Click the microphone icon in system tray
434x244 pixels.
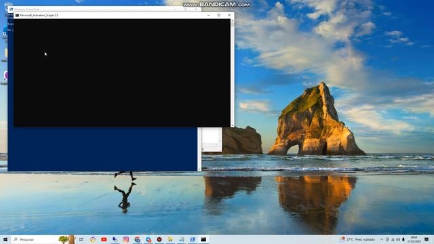click(x=403, y=239)
